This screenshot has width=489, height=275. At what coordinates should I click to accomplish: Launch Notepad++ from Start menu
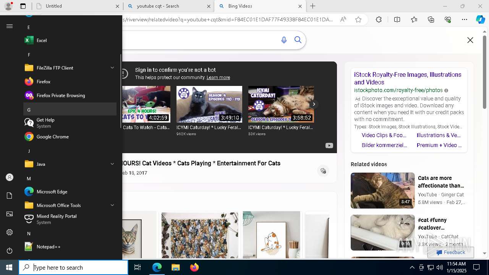[x=70, y=246]
